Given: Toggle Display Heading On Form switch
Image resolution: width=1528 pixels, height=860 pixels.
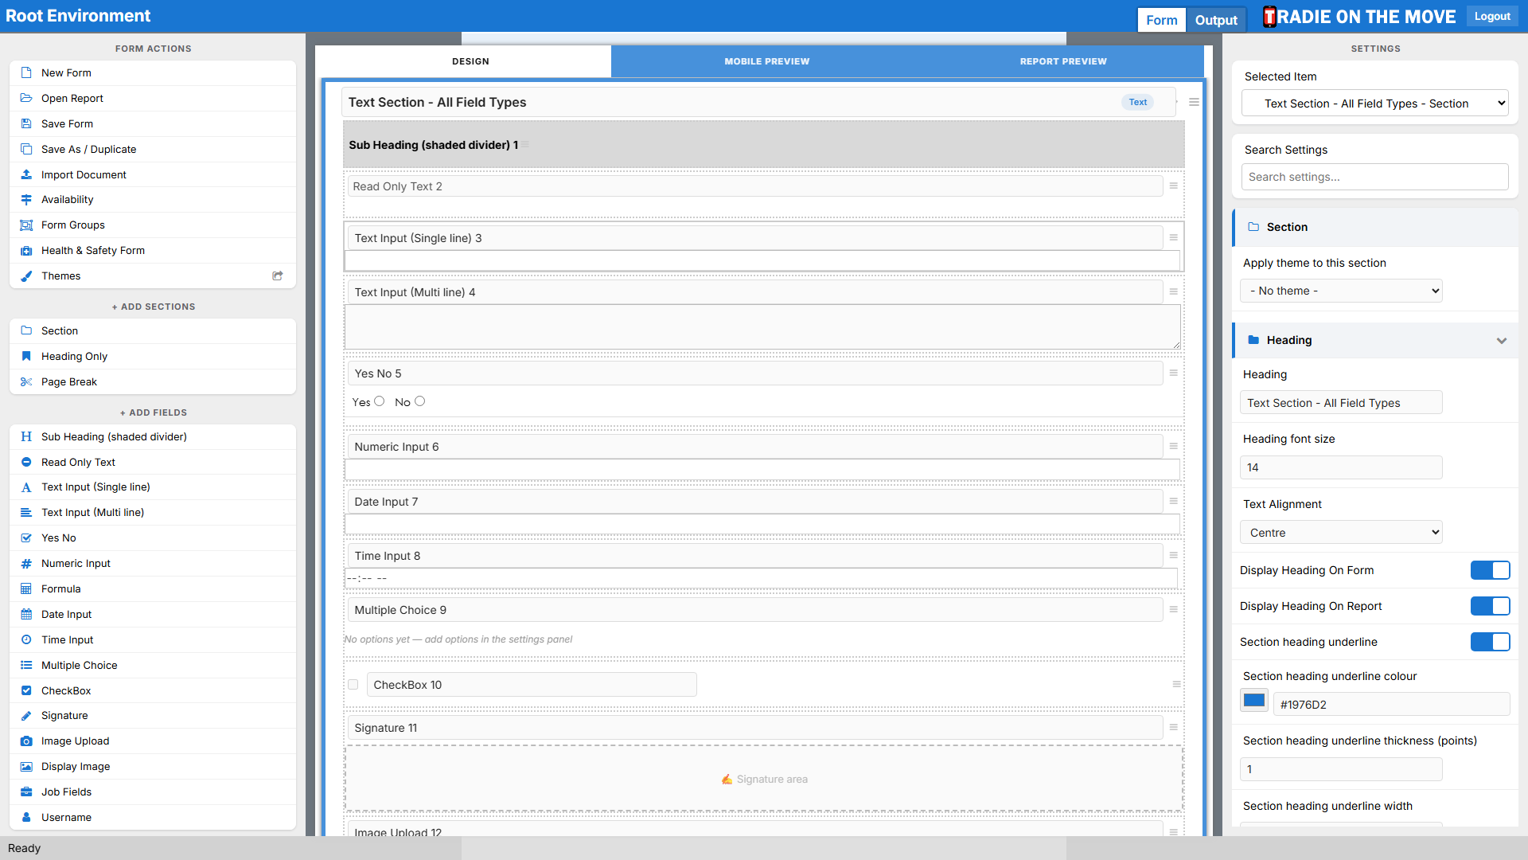Looking at the screenshot, I should click(1490, 570).
